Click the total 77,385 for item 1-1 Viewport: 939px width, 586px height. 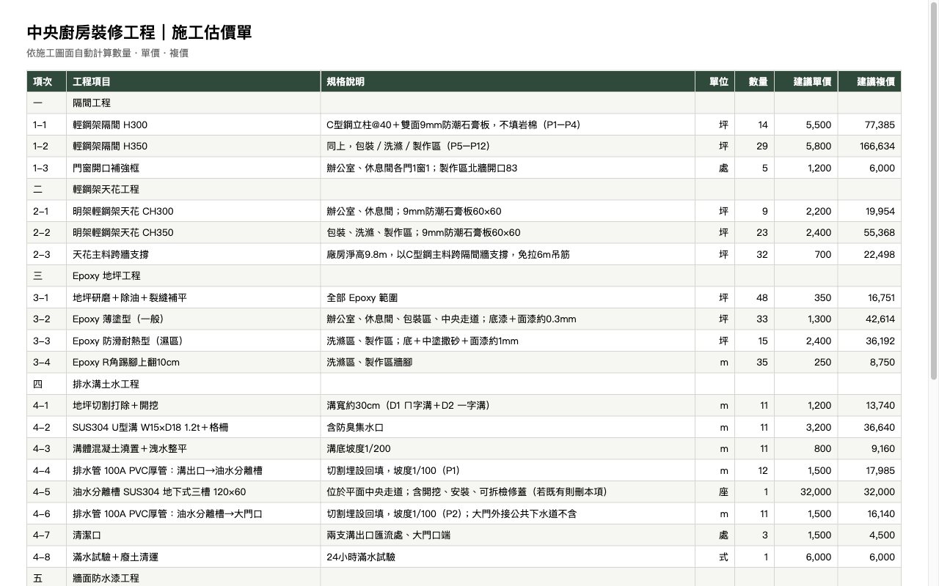(880, 125)
